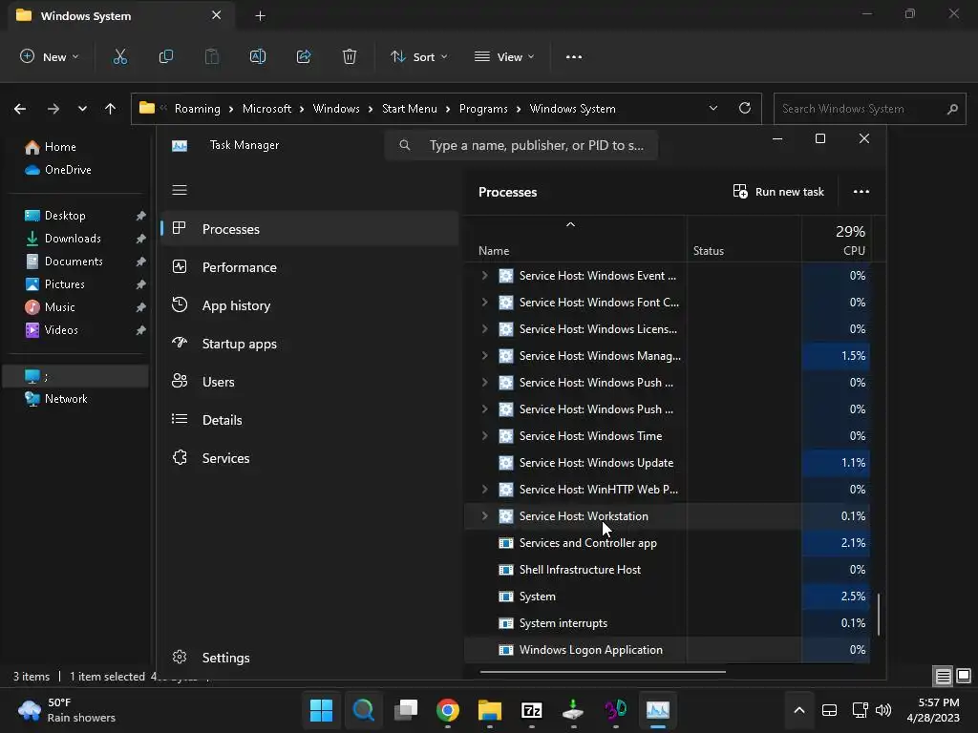This screenshot has height=733, width=978.
Task: Click Programs in the address breadcrumb
Action: point(483,109)
